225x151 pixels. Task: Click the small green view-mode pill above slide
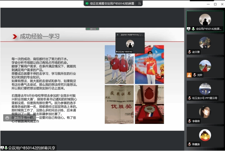tap(92, 29)
